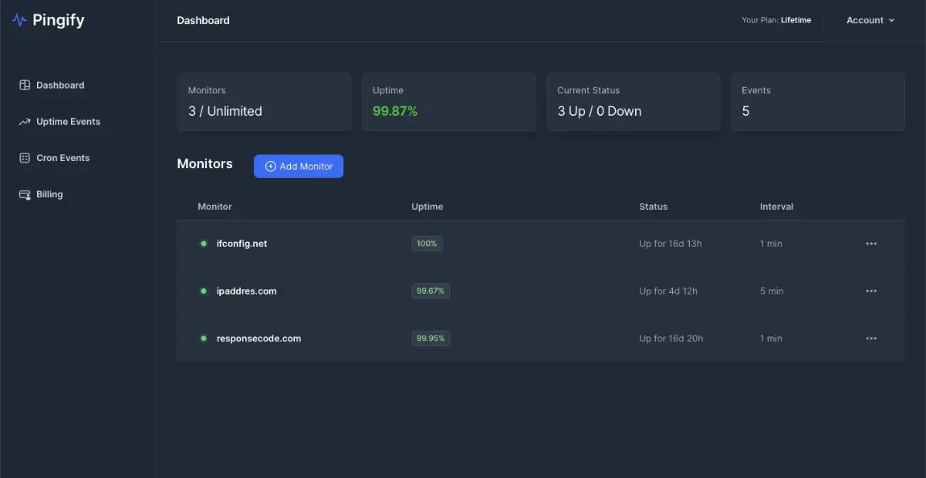The image size is (926, 478).
Task: Click the Events summary card
Action: 817,102
